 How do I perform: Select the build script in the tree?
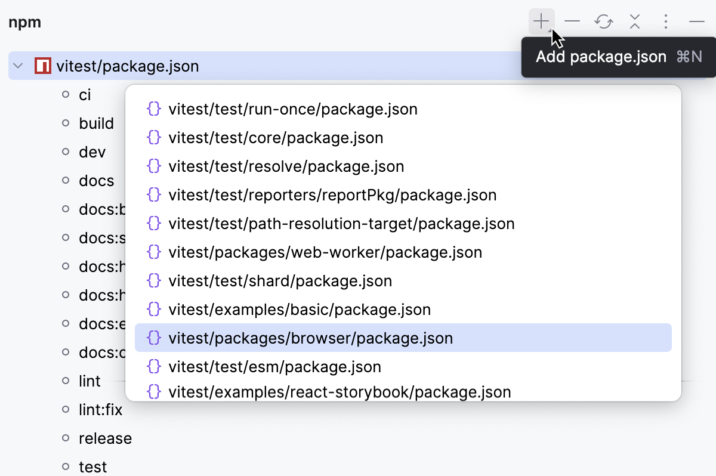pos(96,123)
